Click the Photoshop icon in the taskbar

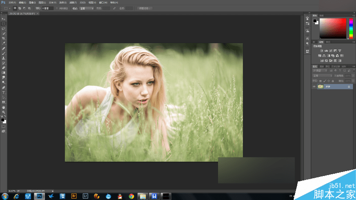point(39,196)
